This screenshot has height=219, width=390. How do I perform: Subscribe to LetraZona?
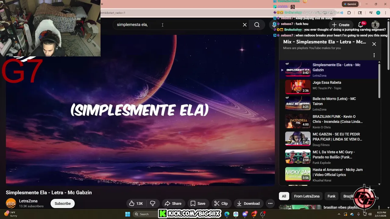pyautogui.click(x=62, y=203)
